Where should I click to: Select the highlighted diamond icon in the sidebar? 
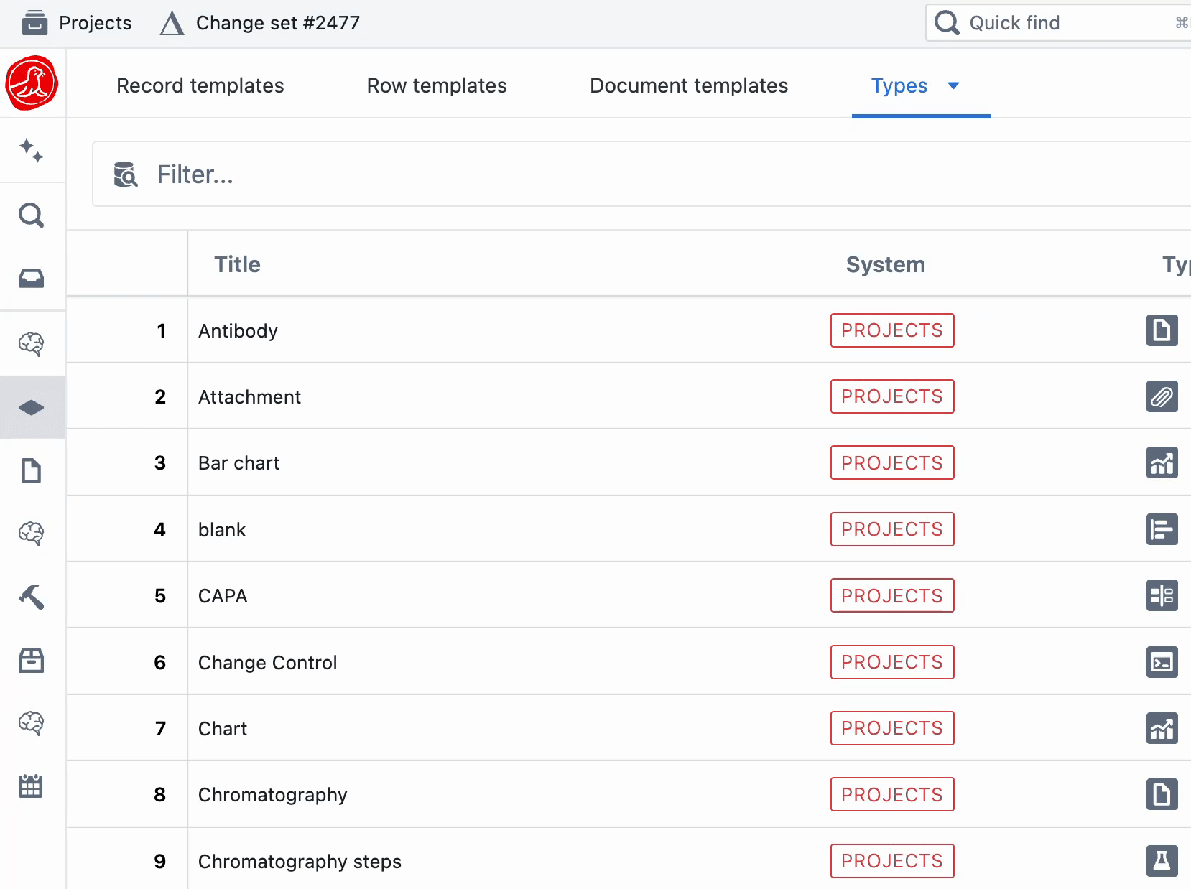(32, 406)
